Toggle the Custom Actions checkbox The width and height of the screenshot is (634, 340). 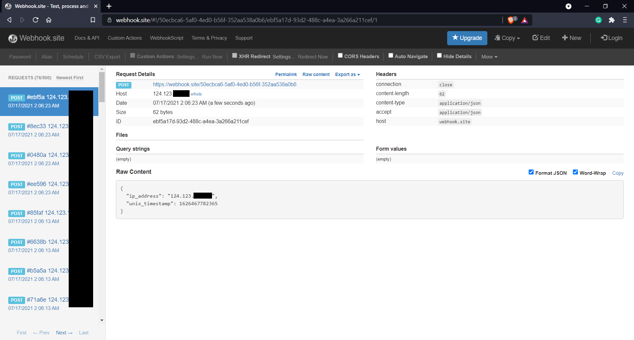(132, 56)
